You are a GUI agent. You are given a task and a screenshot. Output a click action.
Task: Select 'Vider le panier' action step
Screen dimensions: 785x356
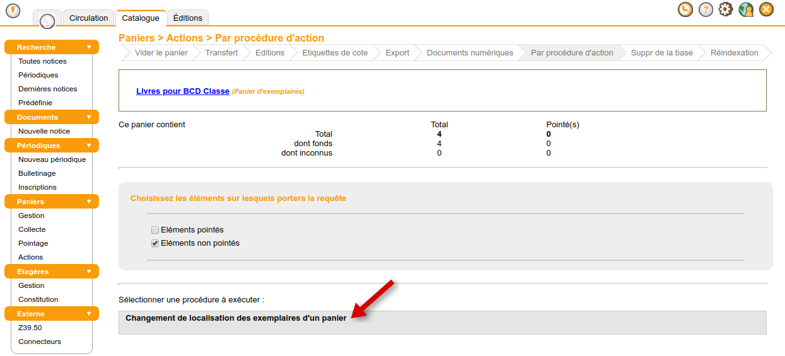pos(161,53)
